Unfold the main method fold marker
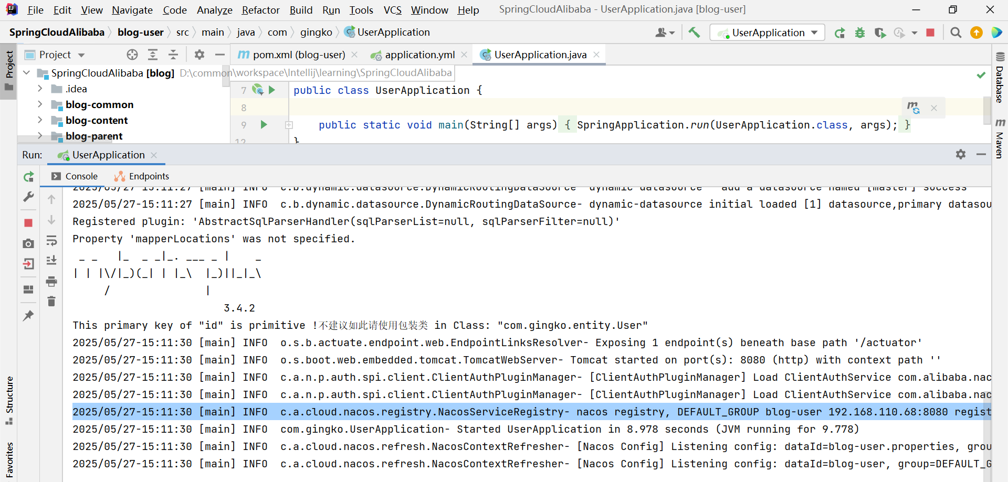 (x=289, y=125)
